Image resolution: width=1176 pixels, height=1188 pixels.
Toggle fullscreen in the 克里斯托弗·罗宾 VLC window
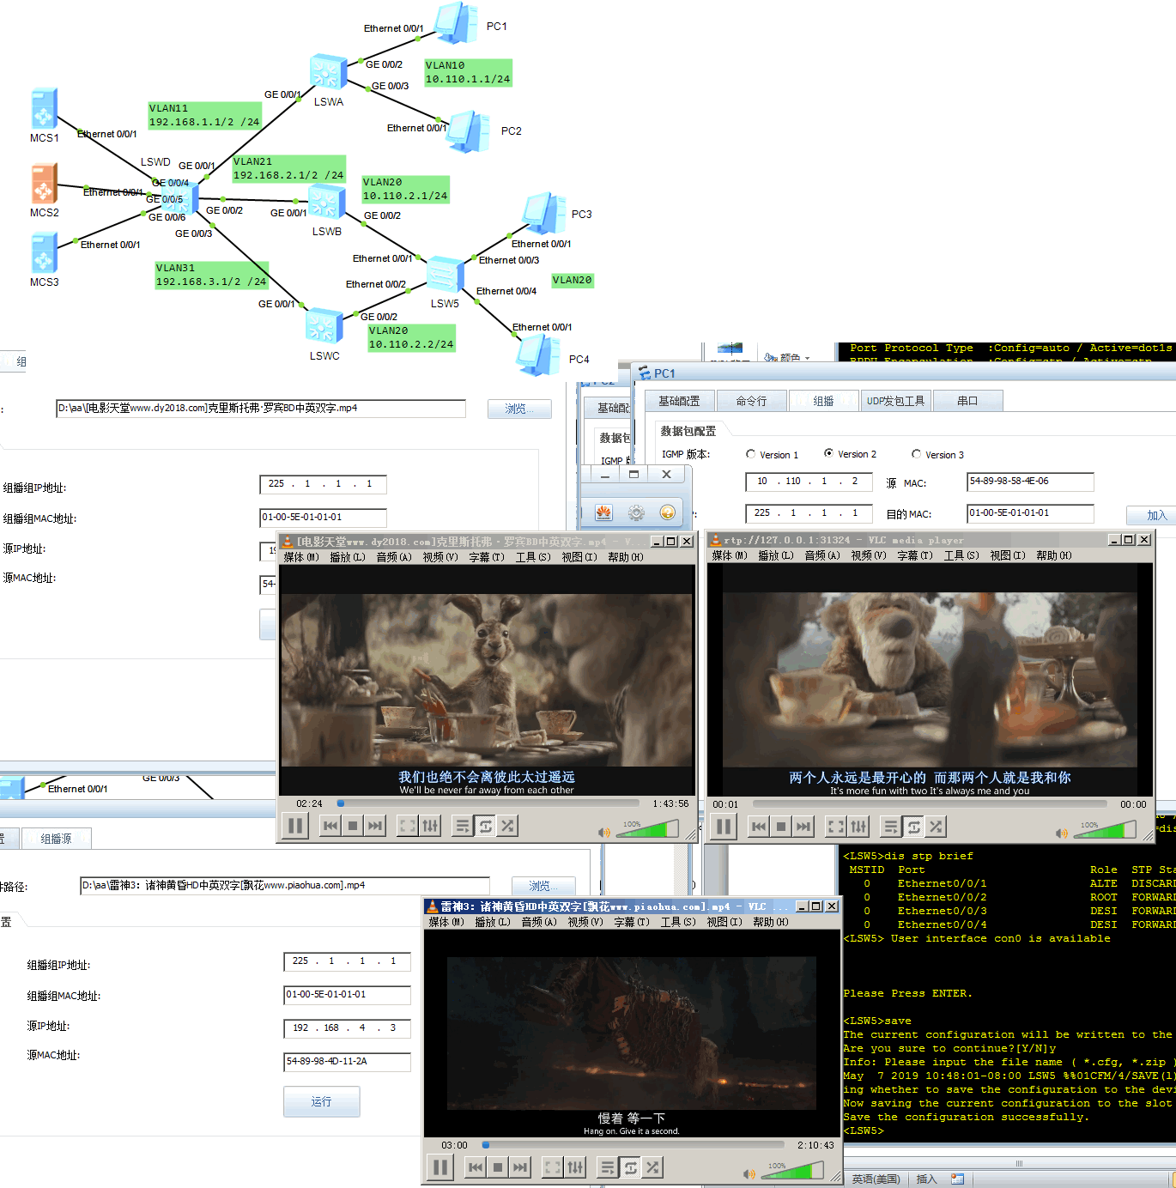click(x=408, y=826)
